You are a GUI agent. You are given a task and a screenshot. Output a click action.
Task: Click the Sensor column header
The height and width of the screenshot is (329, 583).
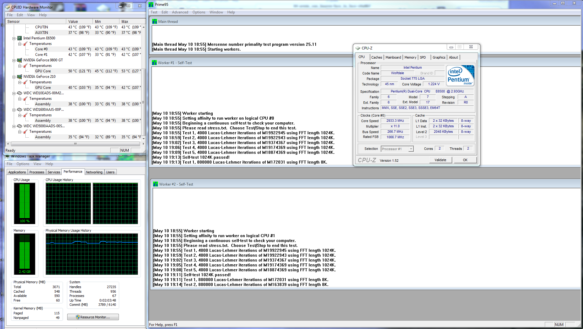36,21
